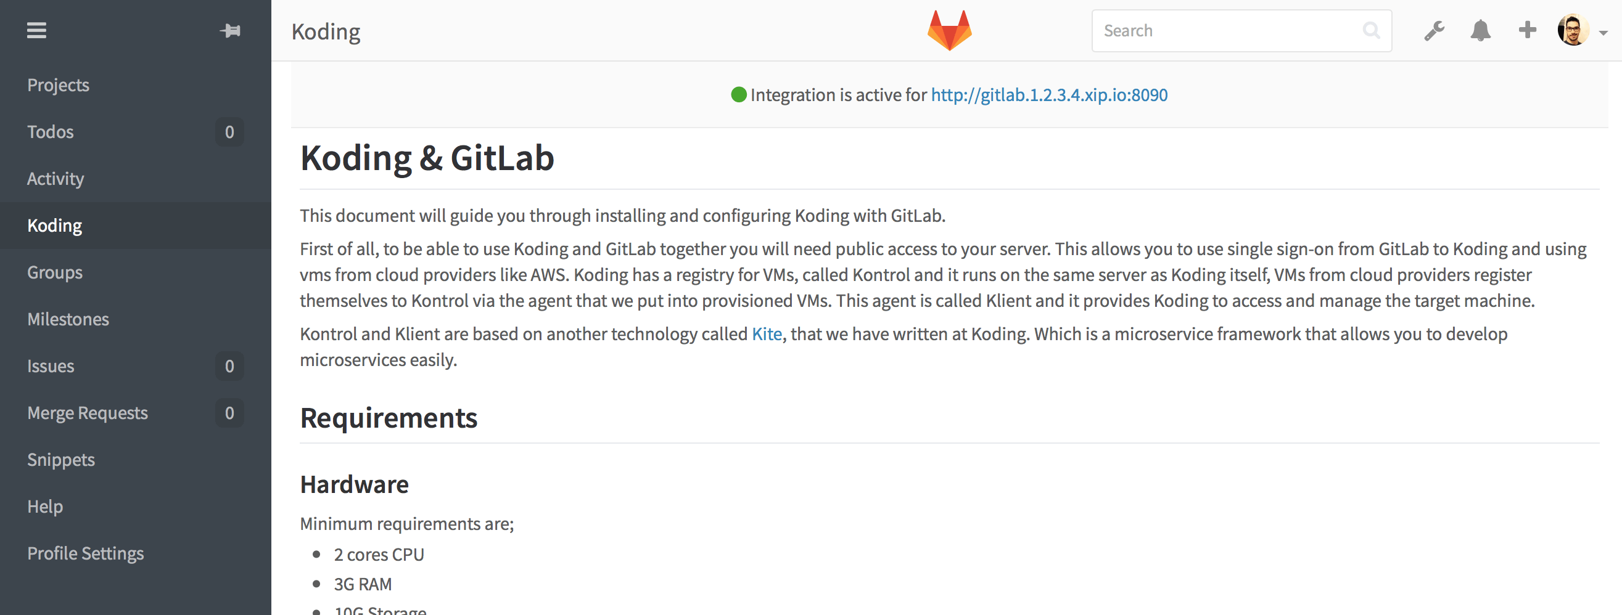Open the gitlab.1.2.3.4.xip.io integration link
This screenshot has width=1622, height=615.
click(1049, 95)
